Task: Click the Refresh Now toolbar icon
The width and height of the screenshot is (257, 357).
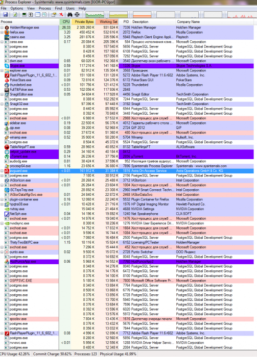Action: pos(15,15)
